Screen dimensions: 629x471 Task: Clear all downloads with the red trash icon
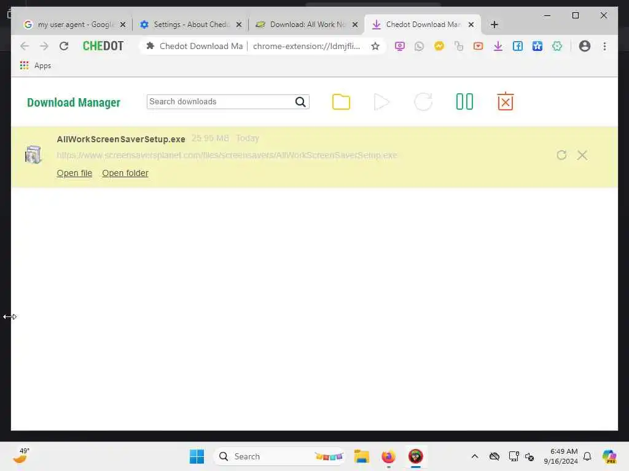(x=505, y=101)
